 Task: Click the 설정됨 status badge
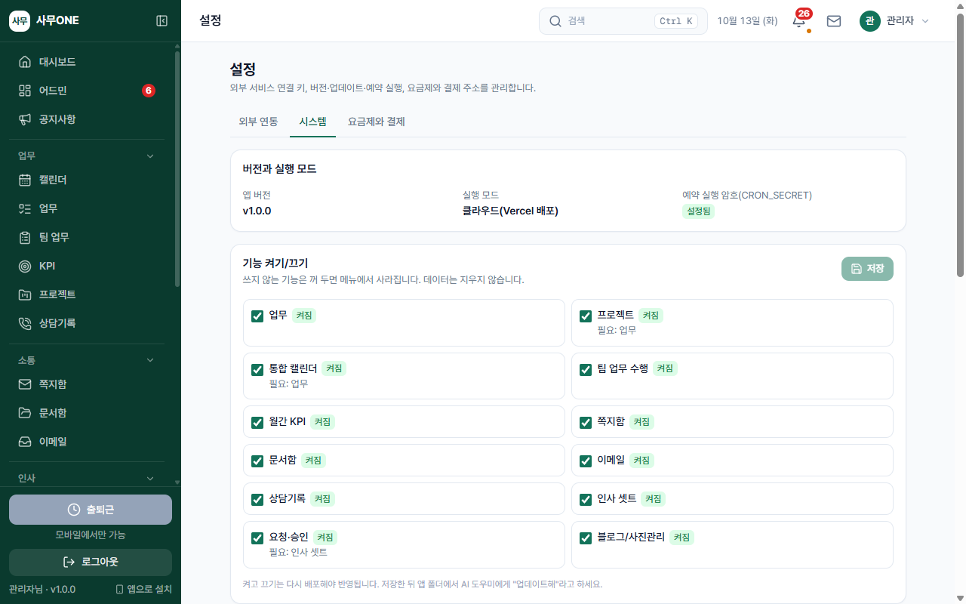pos(698,211)
